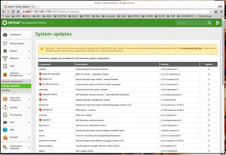Image resolution: width=226 pixels, height=155 pixels.
Task: Open the SHOPPING bookmark folder
Action: click(x=60, y=16)
